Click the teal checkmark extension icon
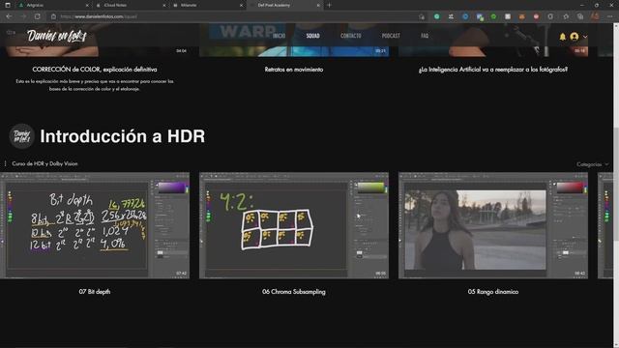Viewport: 619px width, 348px height. point(436,16)
